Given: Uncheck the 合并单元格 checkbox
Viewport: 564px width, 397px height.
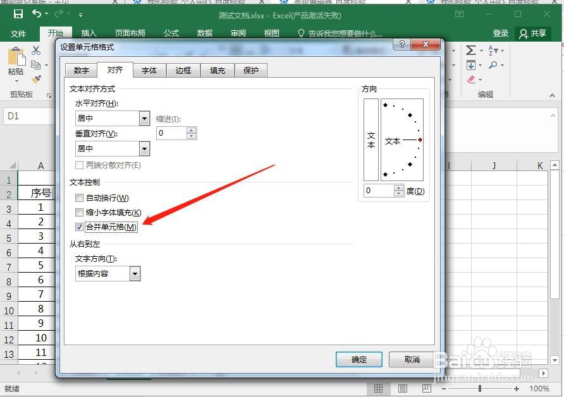Looking at the screenshot, I should [79, 227].
